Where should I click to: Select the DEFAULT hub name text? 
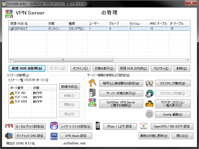[x=21, y=29]
